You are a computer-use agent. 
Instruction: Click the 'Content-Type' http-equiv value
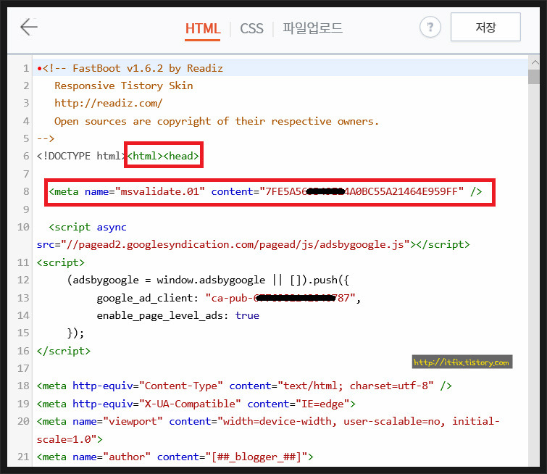(180, 386)
